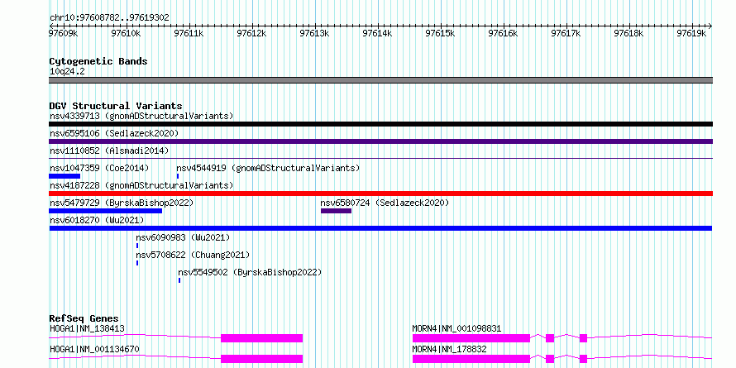Click the MORN4|NM_001098831 gene label

coord(456,328)
